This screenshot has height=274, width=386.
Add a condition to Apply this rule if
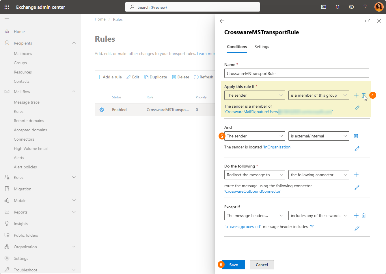356,95
